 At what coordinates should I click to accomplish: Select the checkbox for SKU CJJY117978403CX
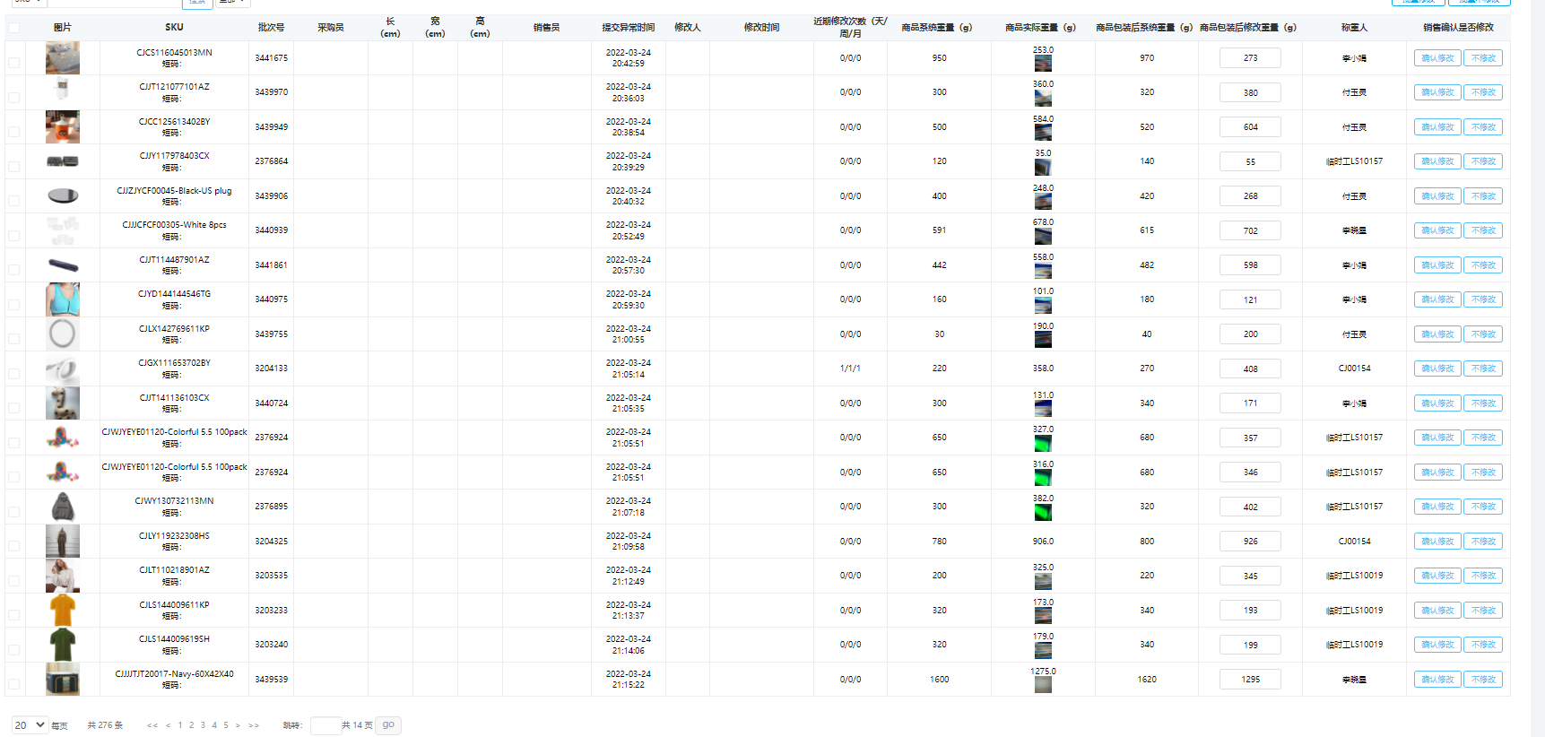click(13, 166)
